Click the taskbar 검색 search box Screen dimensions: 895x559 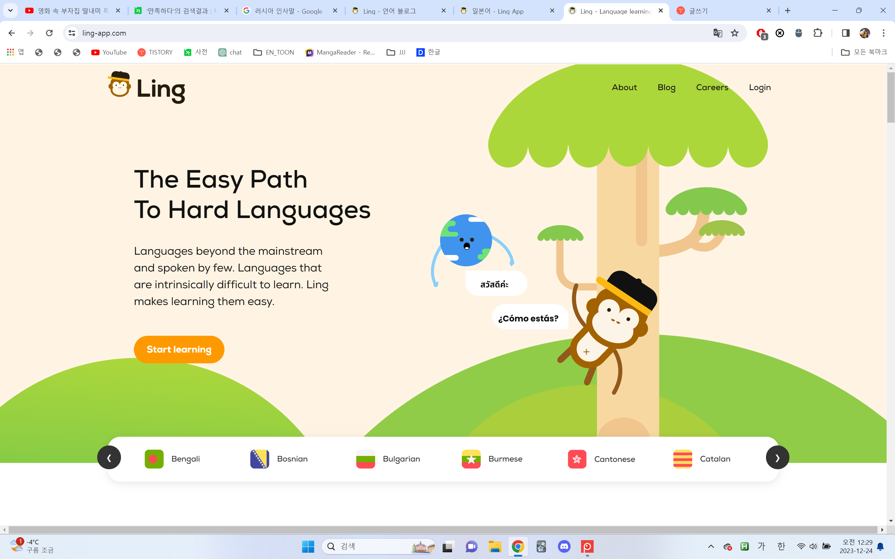[379, 546]
